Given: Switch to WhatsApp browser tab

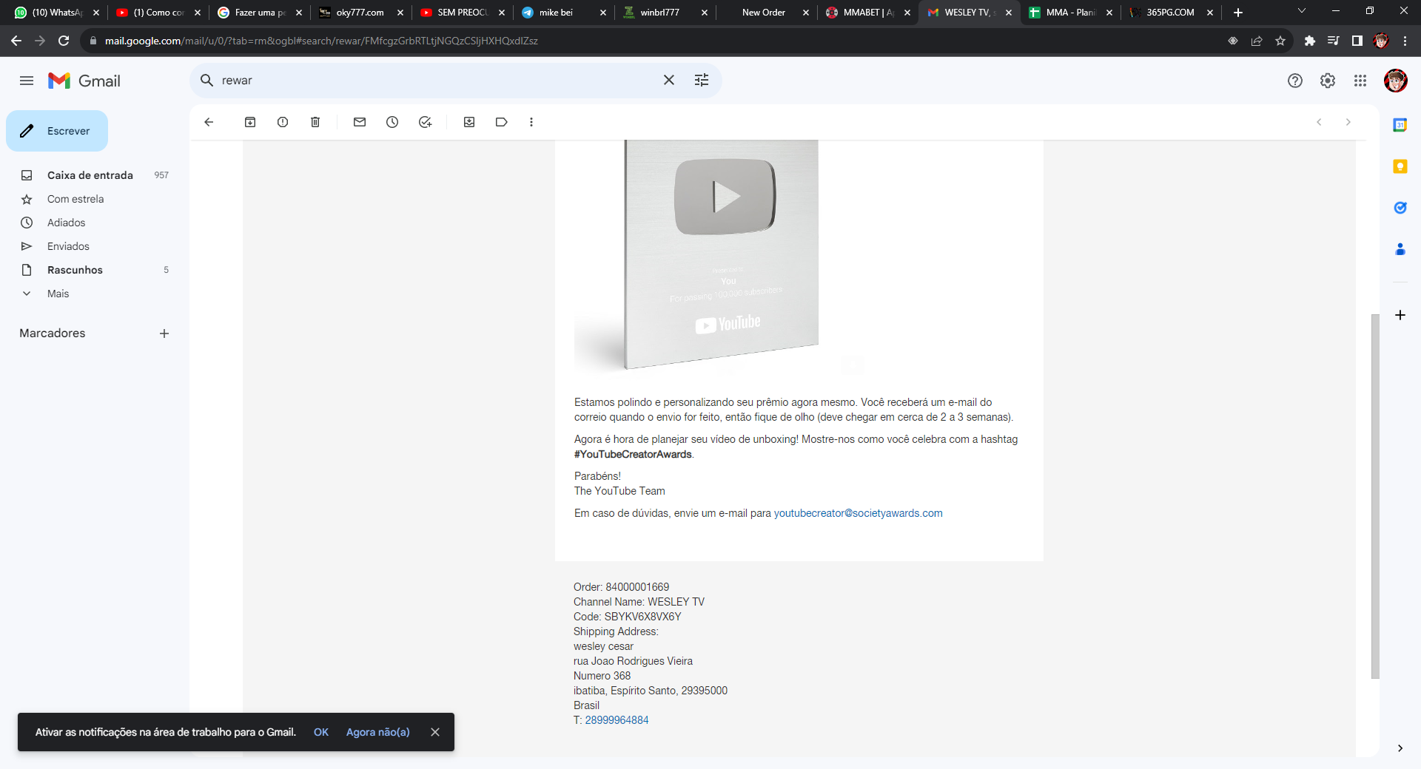Looking at the screenshot, I should [56, 13].
